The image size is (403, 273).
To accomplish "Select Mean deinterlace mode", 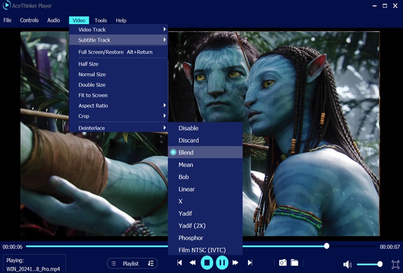I will tap(205, 165).
